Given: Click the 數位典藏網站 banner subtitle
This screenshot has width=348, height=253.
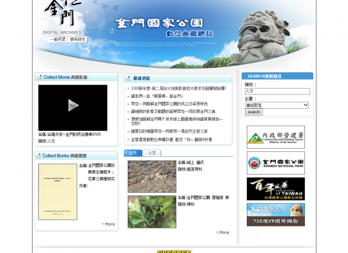Looking at the screenshot, I should tap(190, 34).
